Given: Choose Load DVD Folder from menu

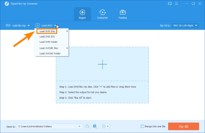Looking at the screenshot, I should tap(52, 42).
